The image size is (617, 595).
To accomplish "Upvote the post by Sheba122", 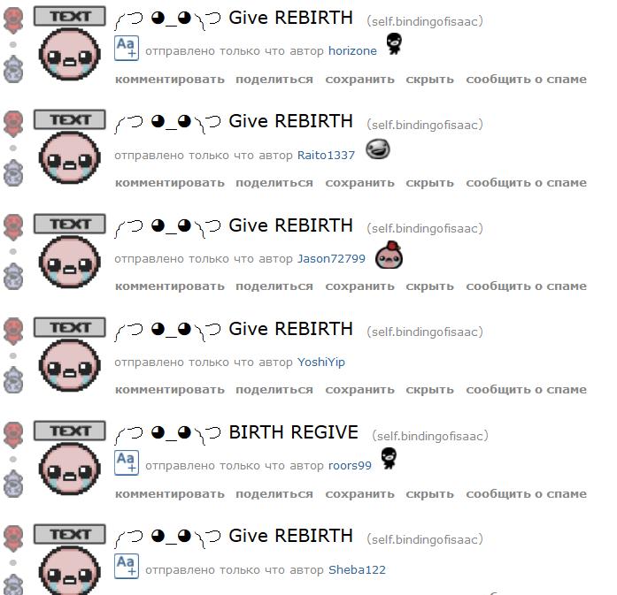I will [x=13, y=538].
